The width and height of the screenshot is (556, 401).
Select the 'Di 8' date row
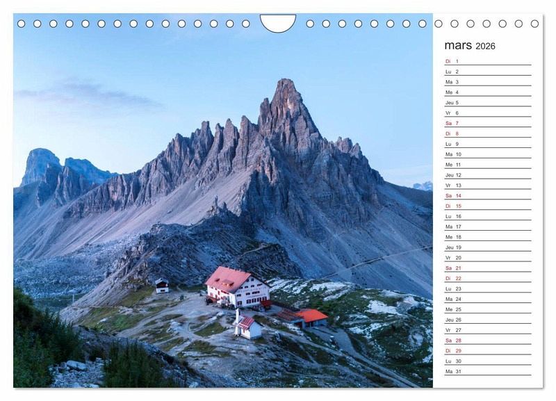(x=488, y=133)
